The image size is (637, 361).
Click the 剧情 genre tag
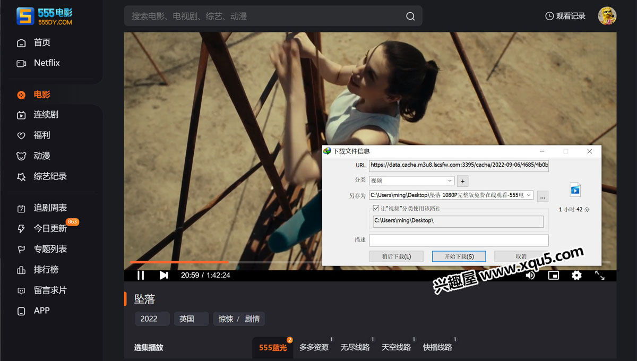[x=252, y=319]
